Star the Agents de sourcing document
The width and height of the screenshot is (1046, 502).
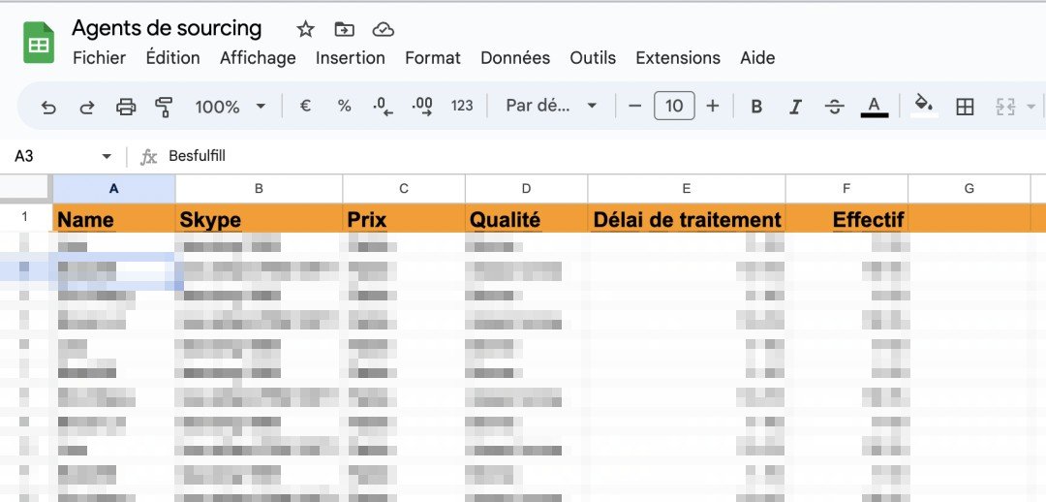click(305, 29)
